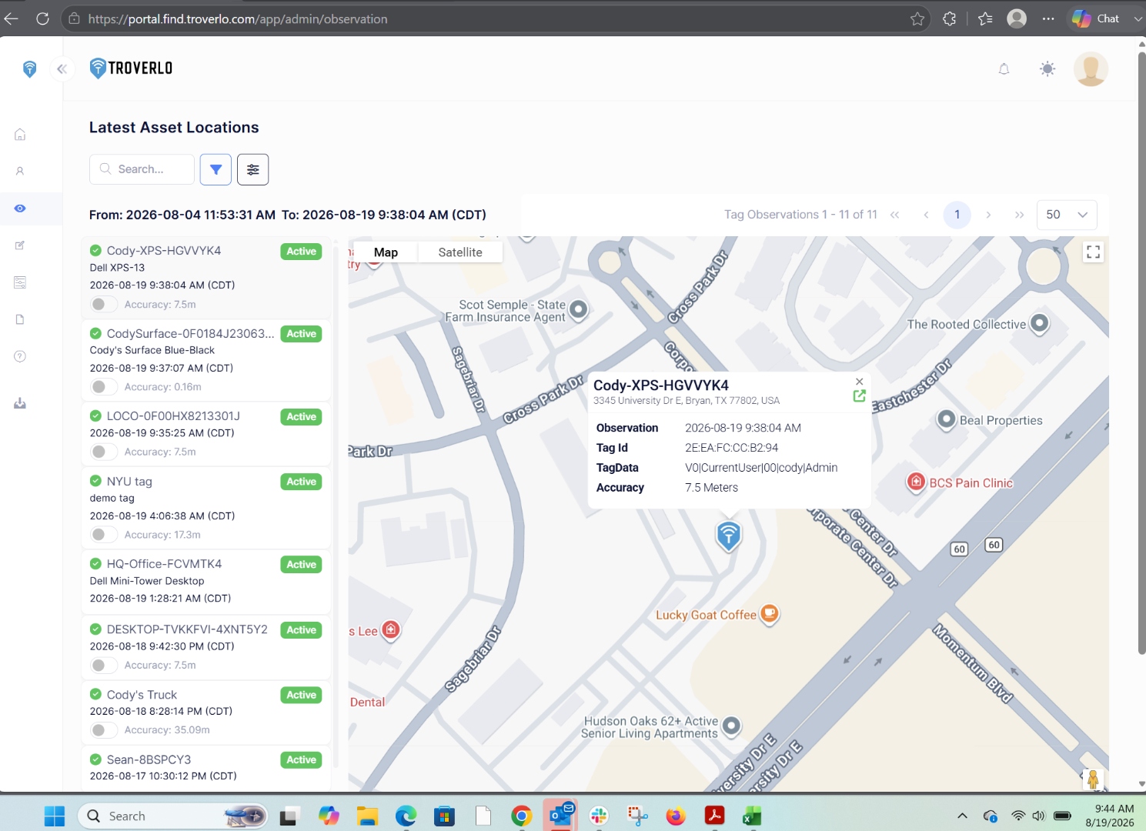Viewport: 1146px width, 831px height.
Task: Open notifications bell icon
Action: [x=1004, y=69]
